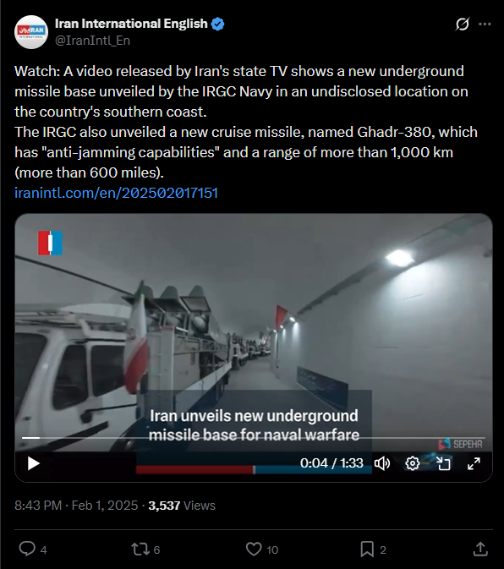This screenshot has width=504, height=569.
Task: Expand video to fullscreen
Action: tap(474, 463)
